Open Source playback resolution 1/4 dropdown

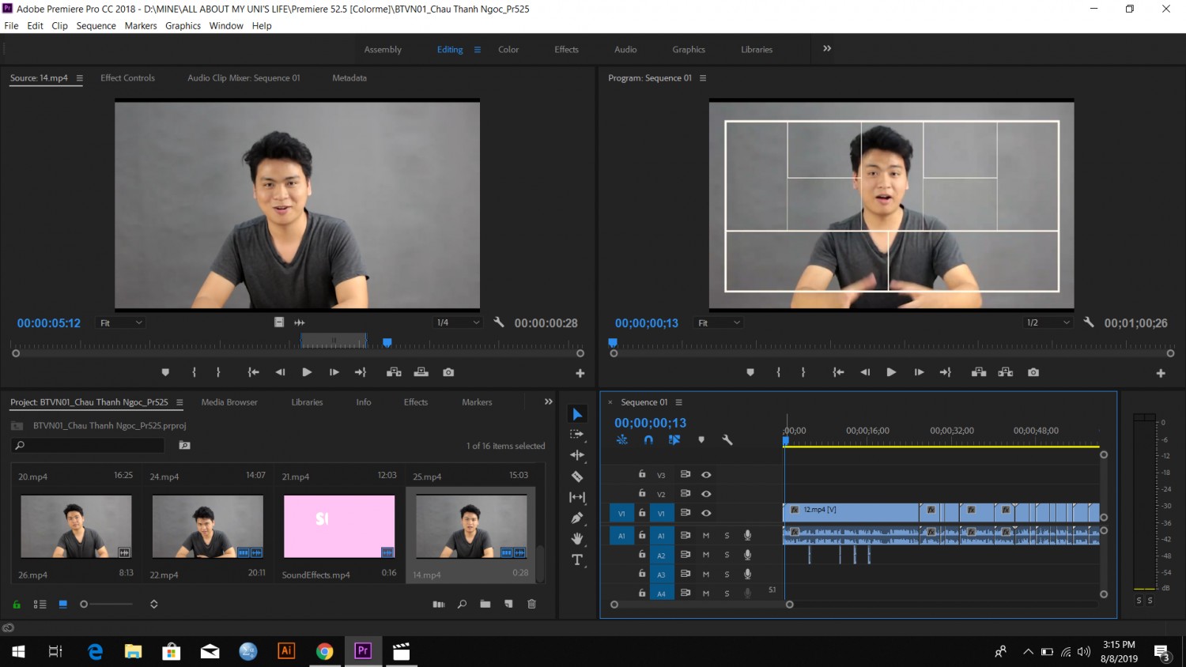click(x=458, y=322)
